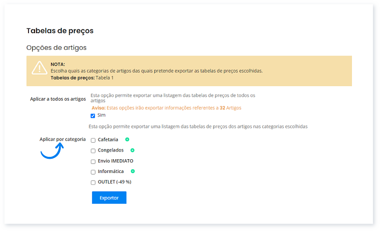Click the Aplicar a todos os artigos label
Screen dimensions: 380x231
click(x=57, y=99)
